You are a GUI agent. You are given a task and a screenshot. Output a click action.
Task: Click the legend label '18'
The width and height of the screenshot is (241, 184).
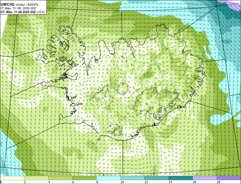219,182
